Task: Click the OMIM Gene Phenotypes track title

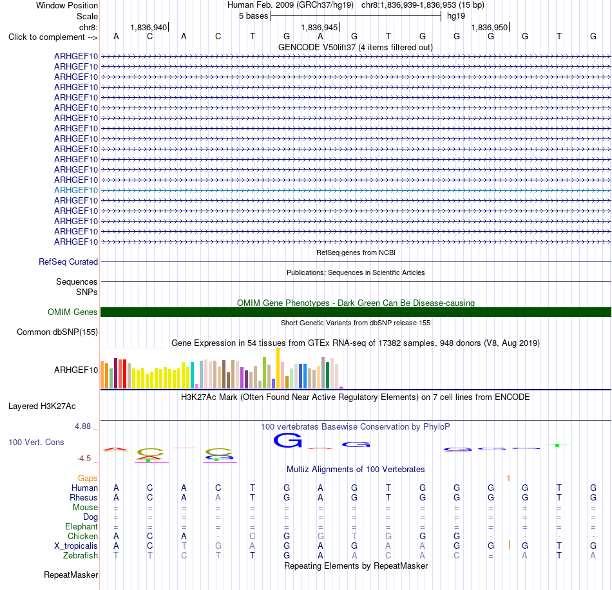Action: pyautogui.click(x=356, y=303)
